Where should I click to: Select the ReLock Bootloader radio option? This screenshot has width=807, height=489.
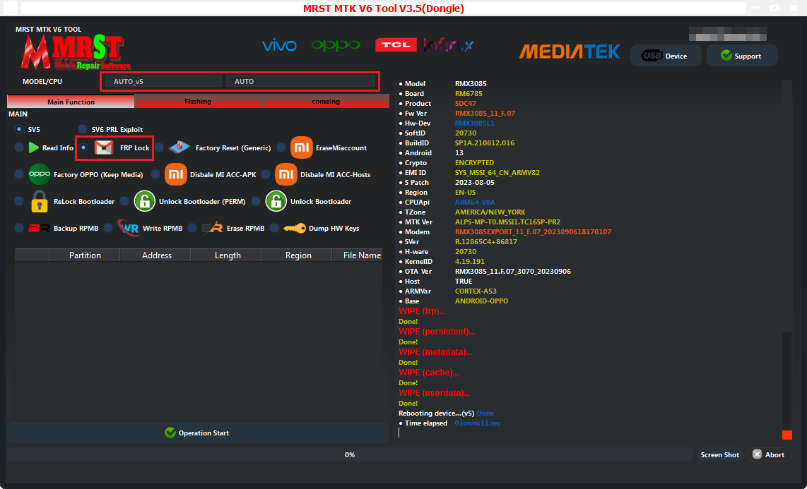[x=19, y=201]
